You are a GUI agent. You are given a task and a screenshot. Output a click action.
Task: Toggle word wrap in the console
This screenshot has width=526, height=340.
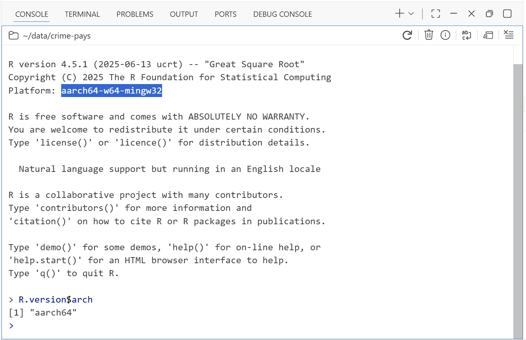466,35
